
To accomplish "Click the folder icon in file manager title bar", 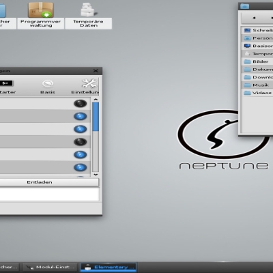I will pyautogui.click(x=244, y=6).
